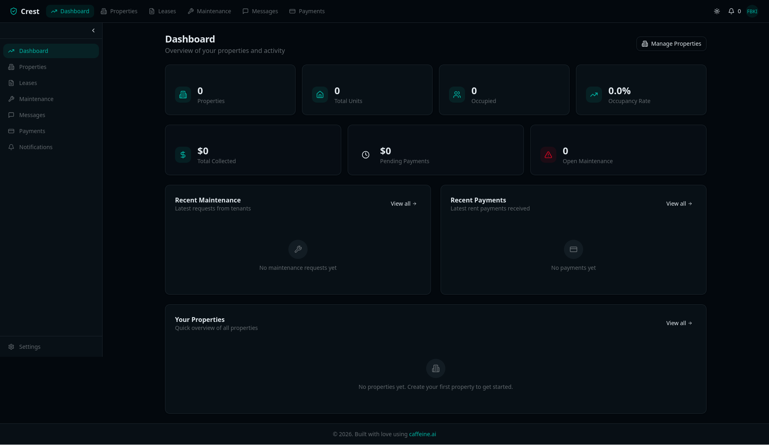Click the Crest shield logo icon
769x445 pixels.
pyautogui.click(x=14, y=11)
